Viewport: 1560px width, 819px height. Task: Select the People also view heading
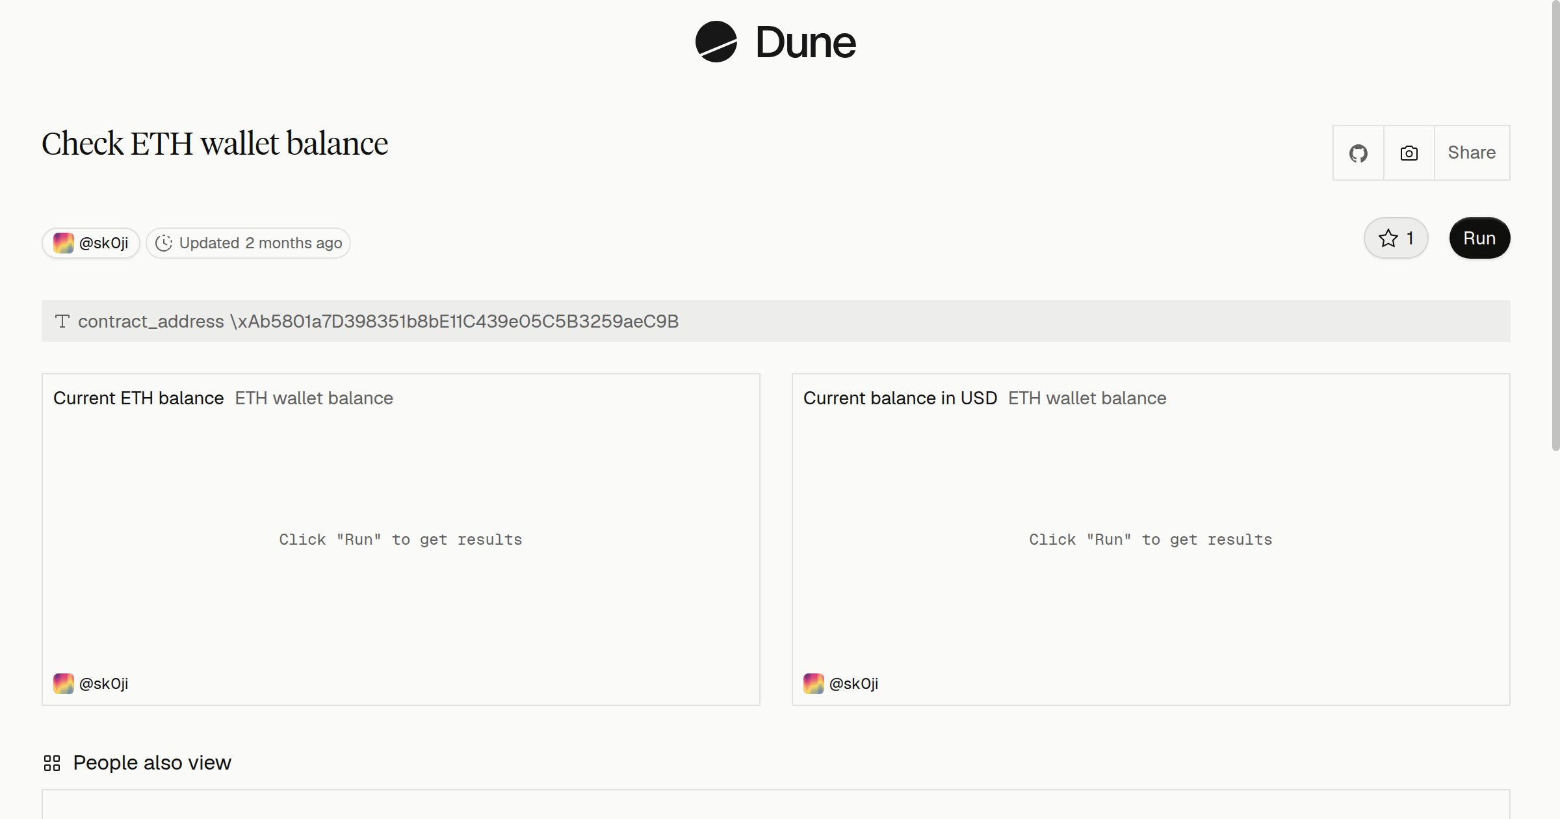point(152,762)
